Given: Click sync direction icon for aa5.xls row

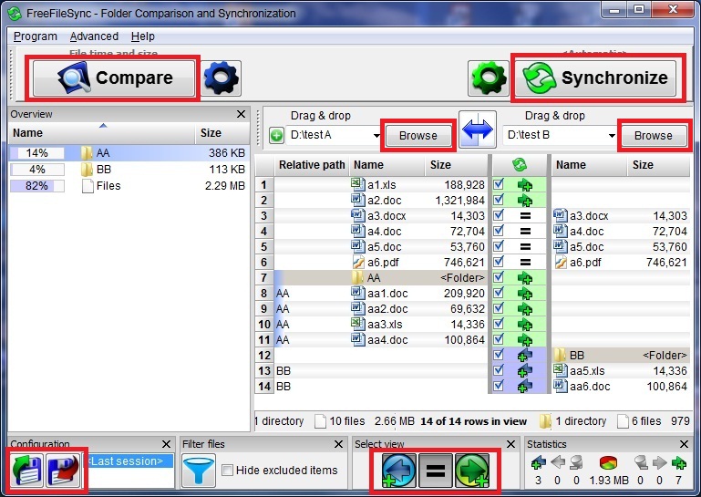Looking at the screenshot, I should point(525,370).
